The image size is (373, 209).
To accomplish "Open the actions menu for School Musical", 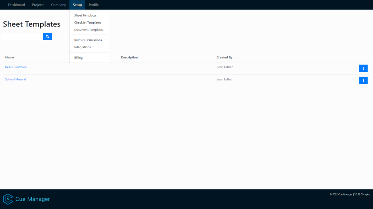I will pyautogui.click(x=363, y=81).
